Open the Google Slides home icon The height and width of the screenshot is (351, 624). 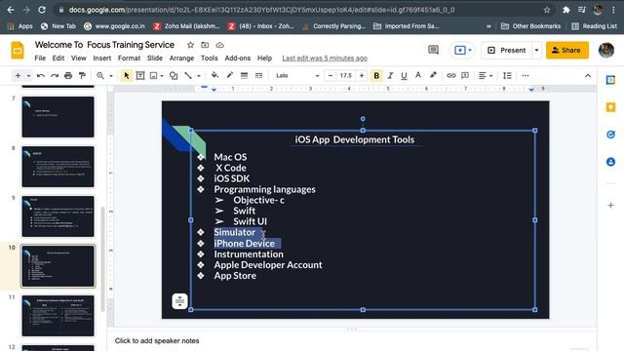18,50
